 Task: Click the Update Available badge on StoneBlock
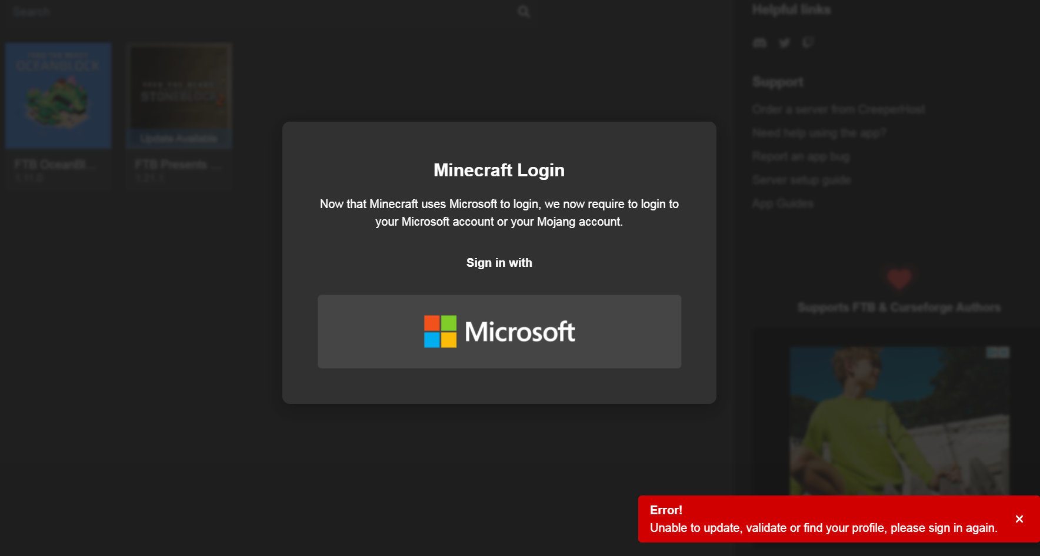179,138
